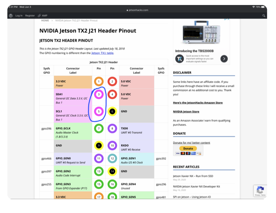This screenshot has height=213, width=276.
Task: Click pin 6 ground circle
Action: [112, 111]
